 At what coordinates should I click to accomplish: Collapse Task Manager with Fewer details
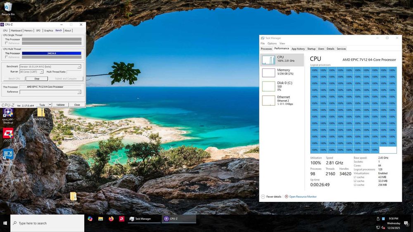click(x=271, y=197)
